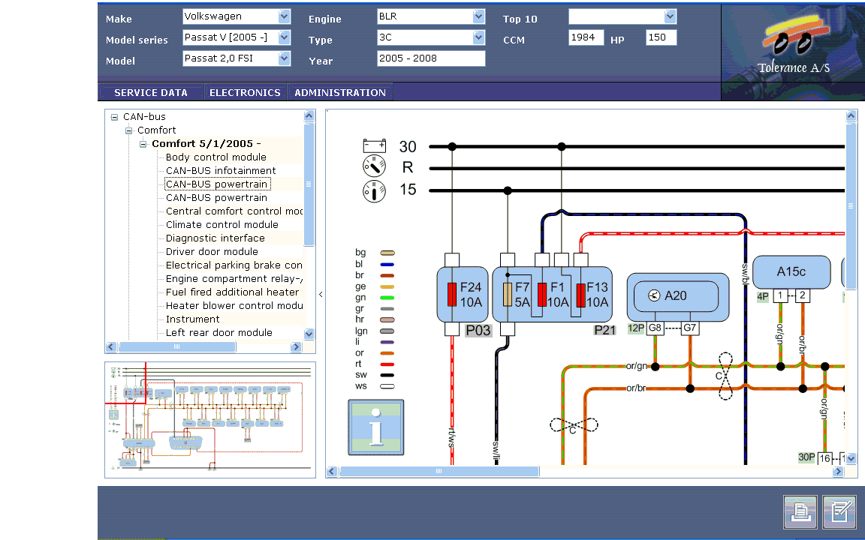Click connector pin G8 under A20
The image size is (865, 540).
[655, 328]
